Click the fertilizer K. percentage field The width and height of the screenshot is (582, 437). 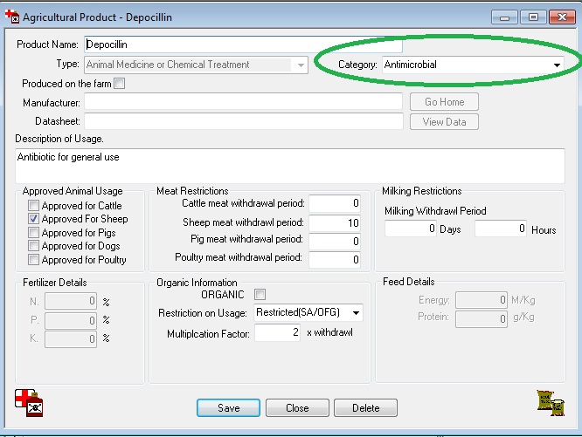pyautogui.click(x=71, y=338)
